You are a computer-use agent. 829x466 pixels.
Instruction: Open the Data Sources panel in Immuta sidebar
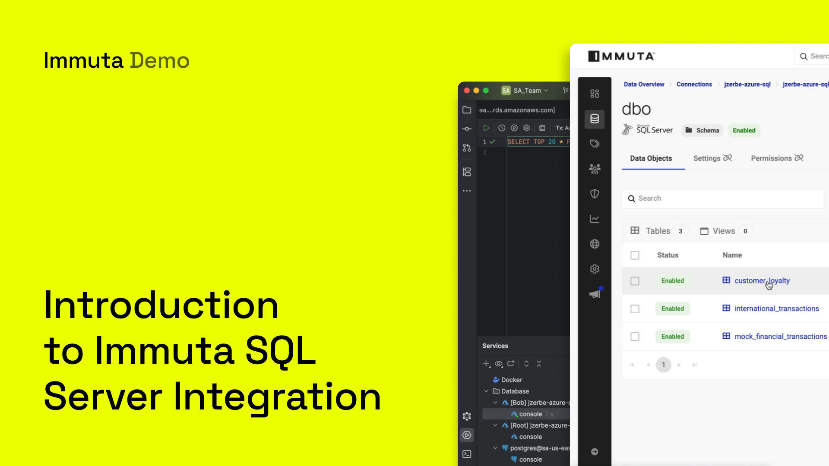point(595,119)
